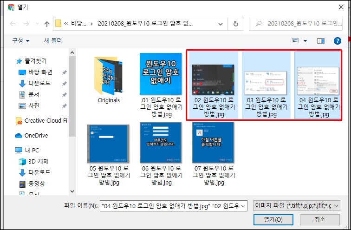Open 동영상 folder in navigation pane
The height and width of the screenshot is (230, 351).
32,184
